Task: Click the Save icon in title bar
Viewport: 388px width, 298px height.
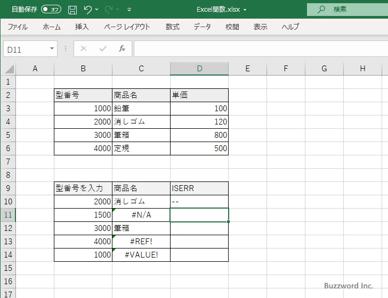Action: pyautogui.click(x=72, y=10)
